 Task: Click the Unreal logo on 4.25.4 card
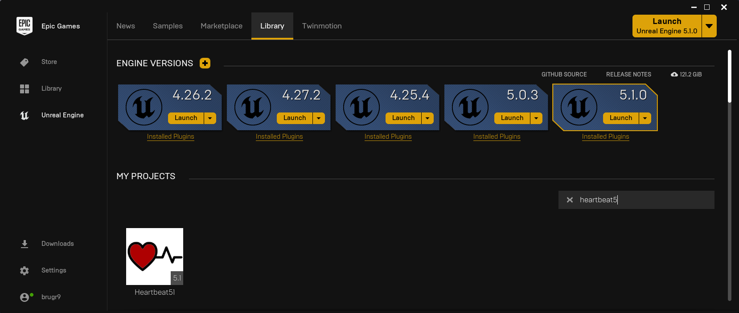[361, 107]
